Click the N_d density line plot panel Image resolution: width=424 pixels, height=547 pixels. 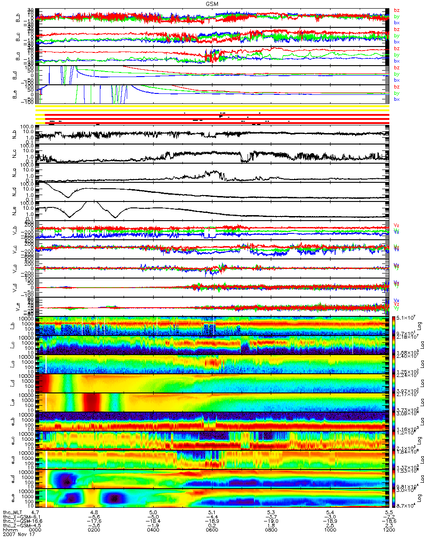pos(213,192)
